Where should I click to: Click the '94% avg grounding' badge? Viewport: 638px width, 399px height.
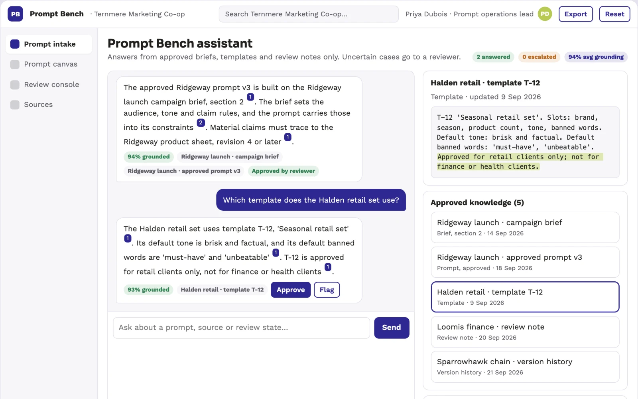(x=596, y=57)
